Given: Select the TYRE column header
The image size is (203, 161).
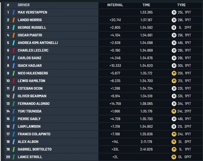Looking at the screenshot, I should [x=181, y=5].
